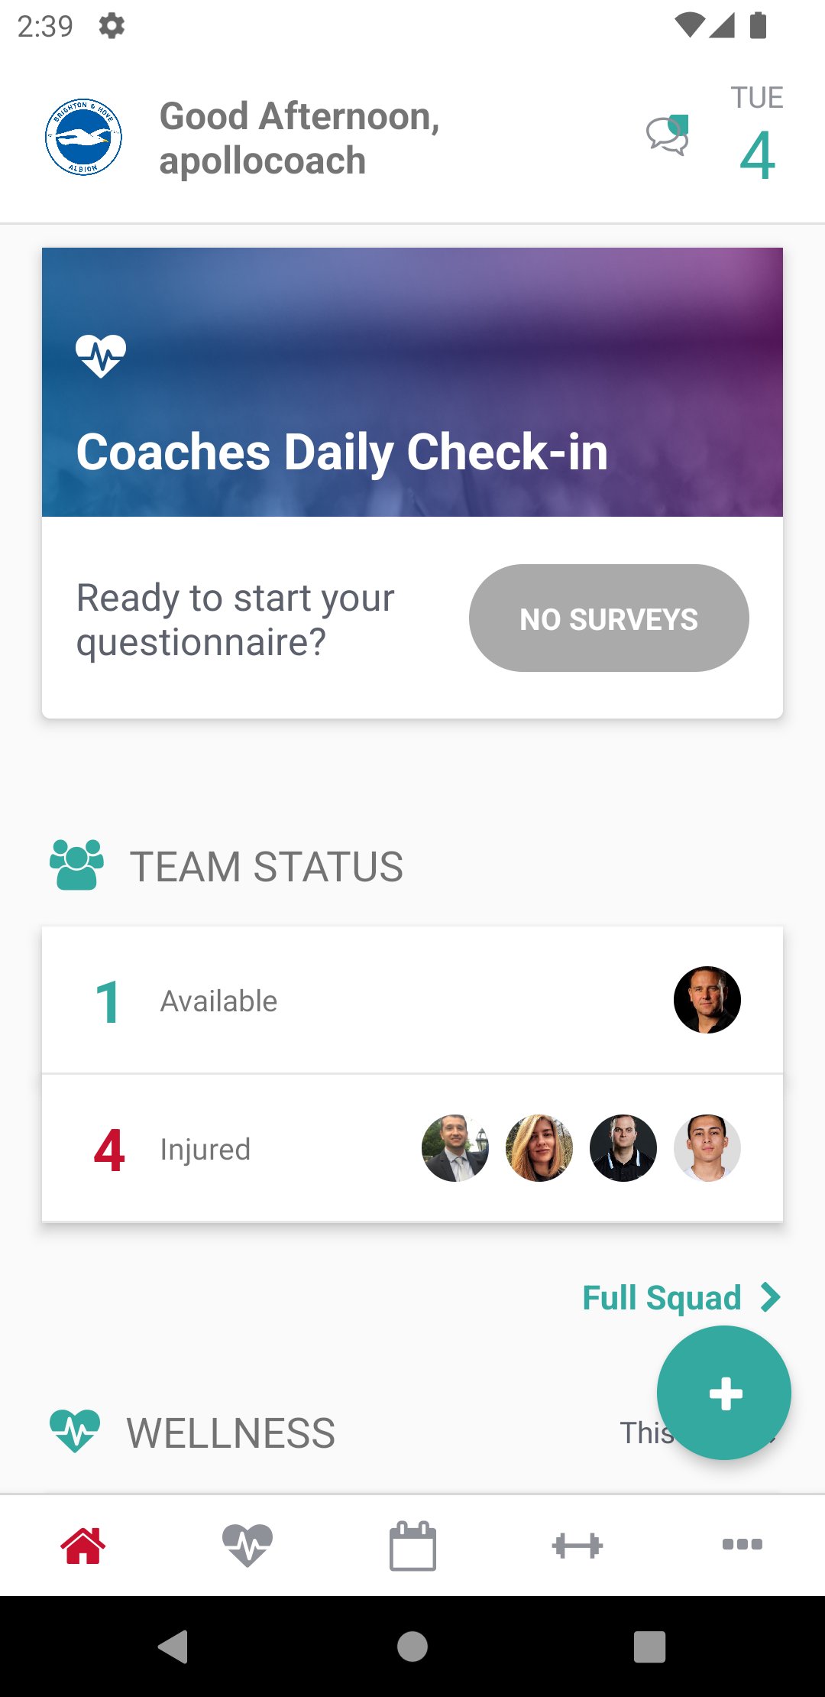Tap the available player's avatar

707,1000
